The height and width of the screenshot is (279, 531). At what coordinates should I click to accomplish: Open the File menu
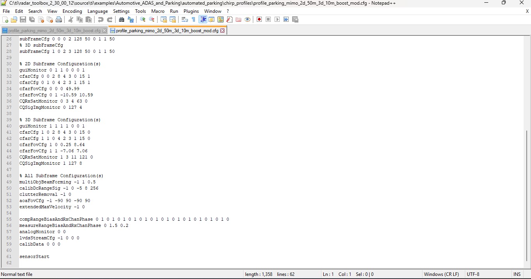point(6,11)
